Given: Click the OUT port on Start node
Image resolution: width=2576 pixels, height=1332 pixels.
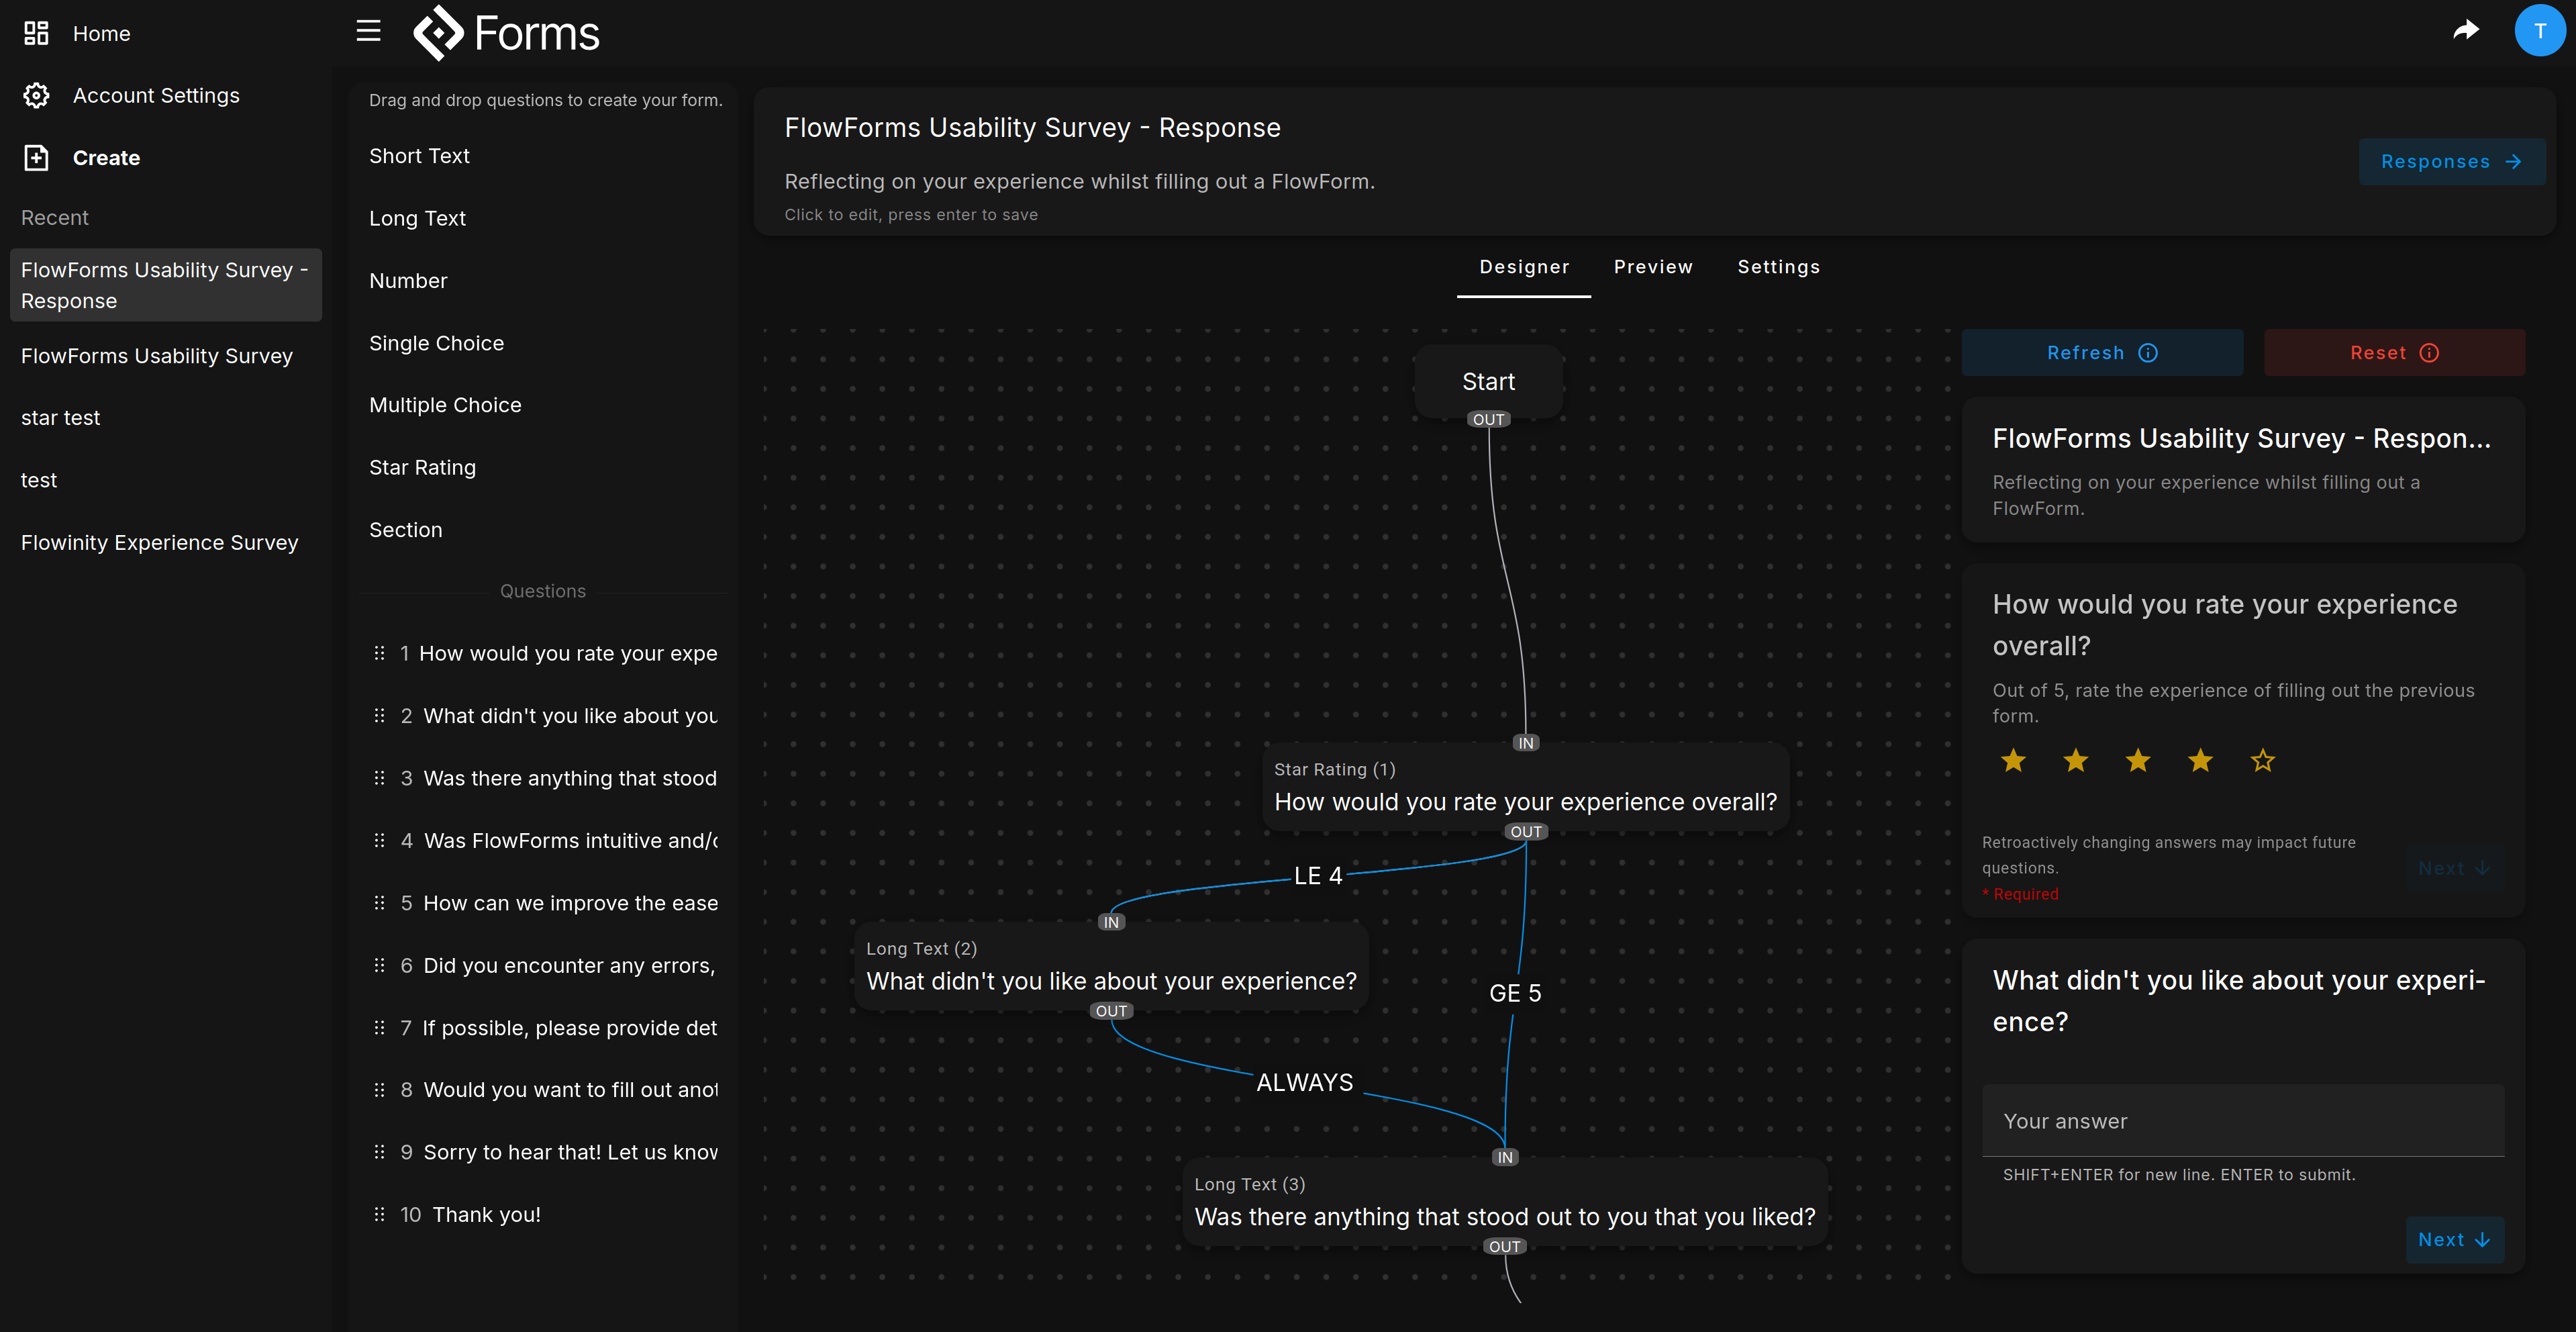Looking at the screenshot, I should (1488, 420).
